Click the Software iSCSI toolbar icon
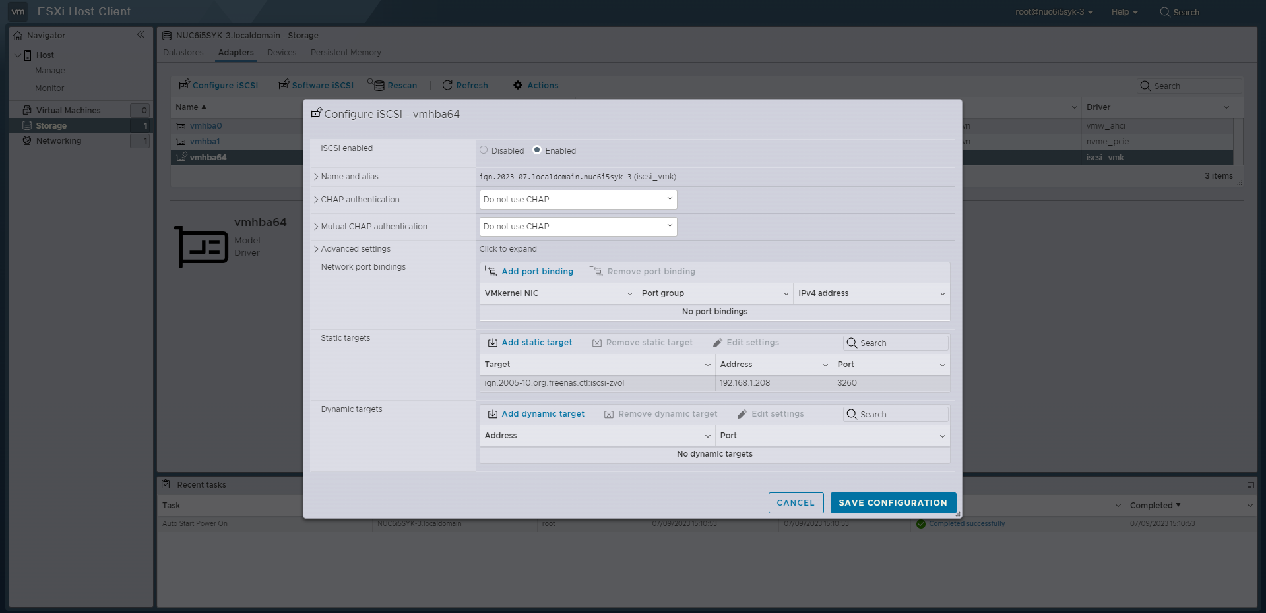Viewport: 1266px width, 613px height. (x=284, y=85)
